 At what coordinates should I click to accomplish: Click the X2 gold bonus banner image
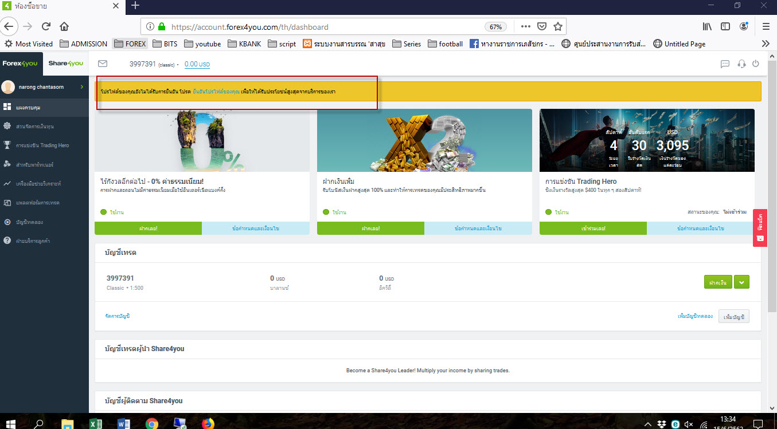[424, 140]
